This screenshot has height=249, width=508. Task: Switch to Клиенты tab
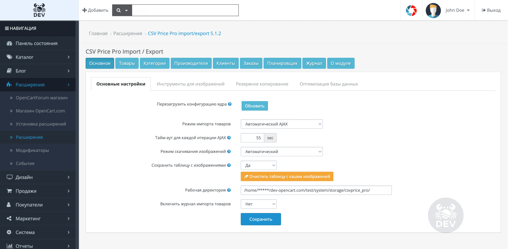(x=226, y=63)
